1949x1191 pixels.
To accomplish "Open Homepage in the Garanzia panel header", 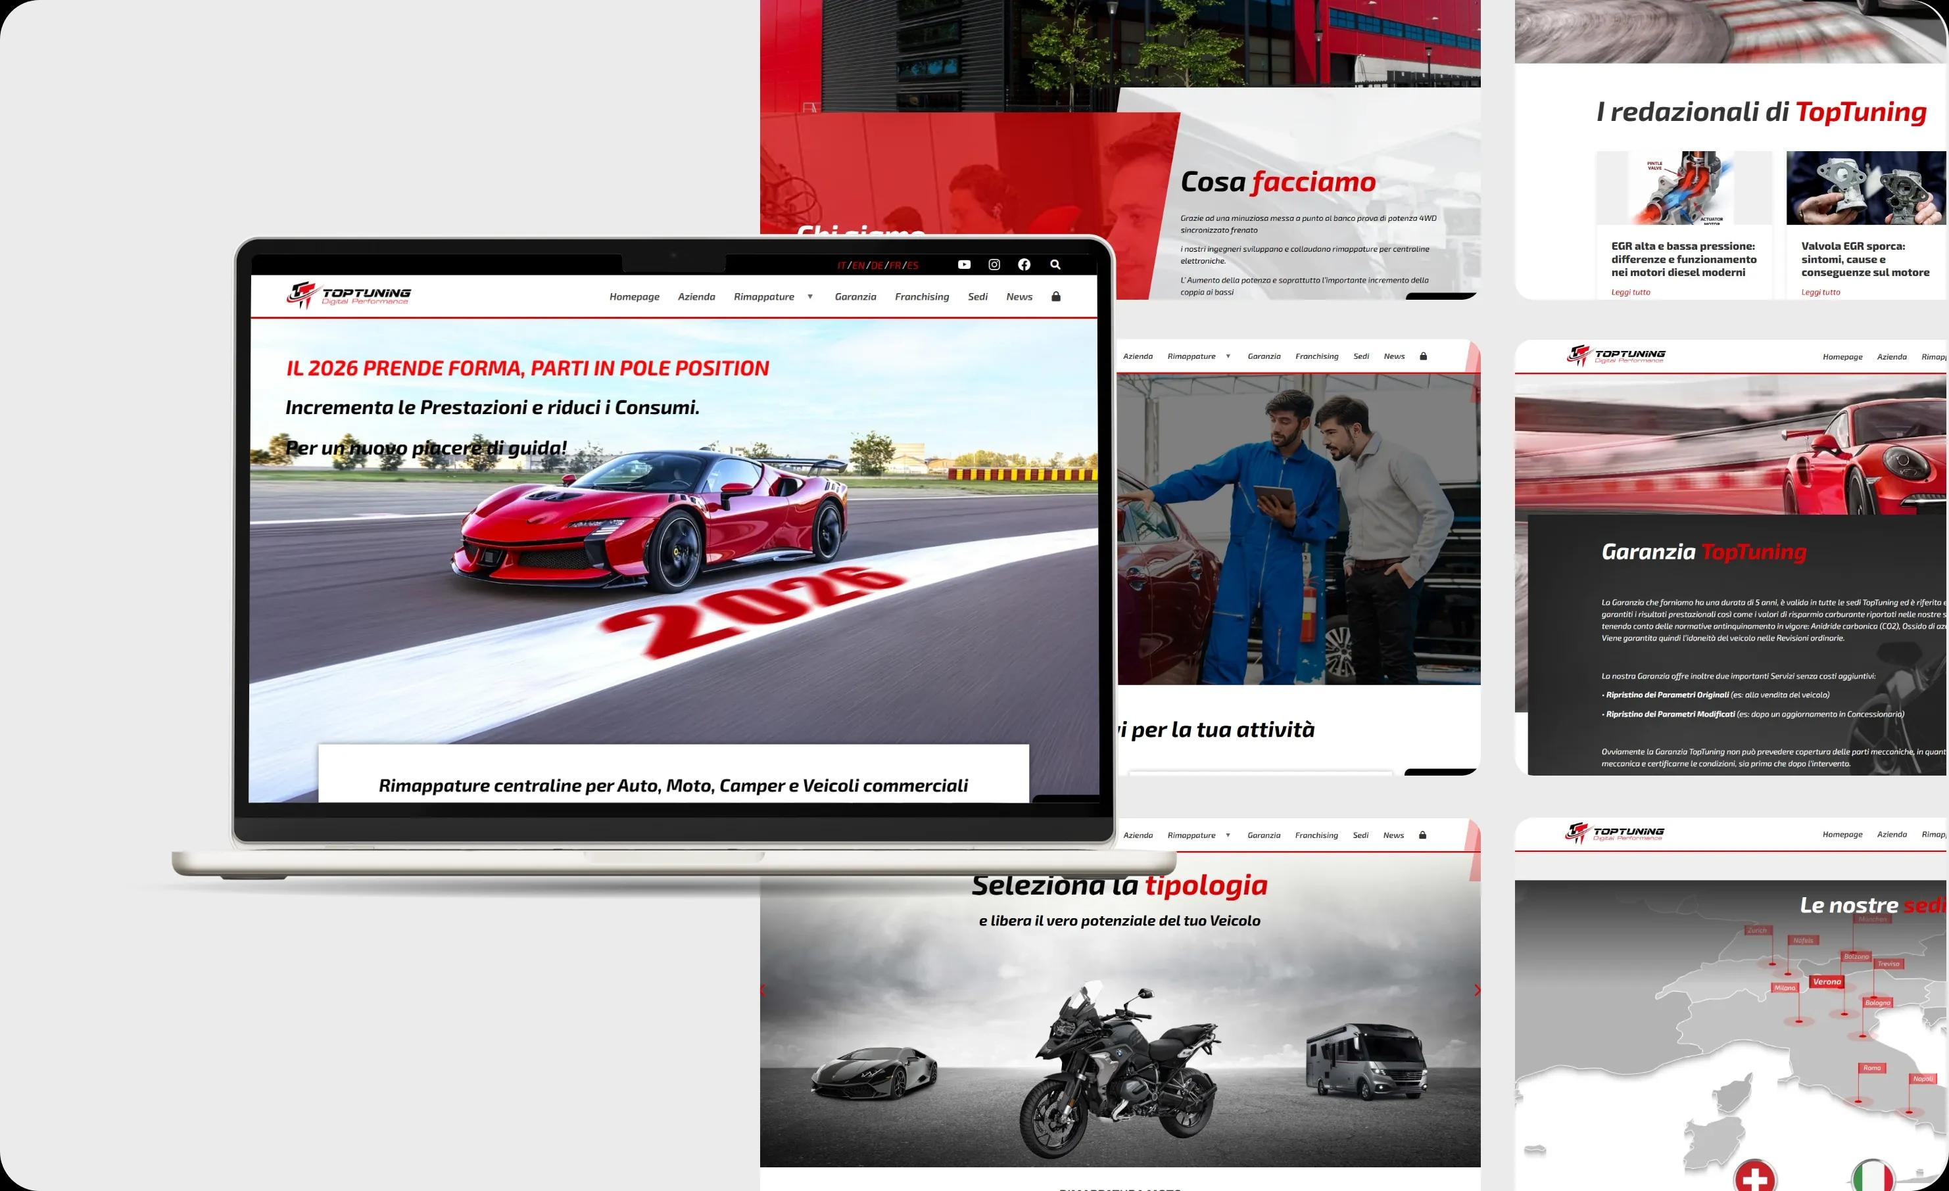I will 1843,357.
